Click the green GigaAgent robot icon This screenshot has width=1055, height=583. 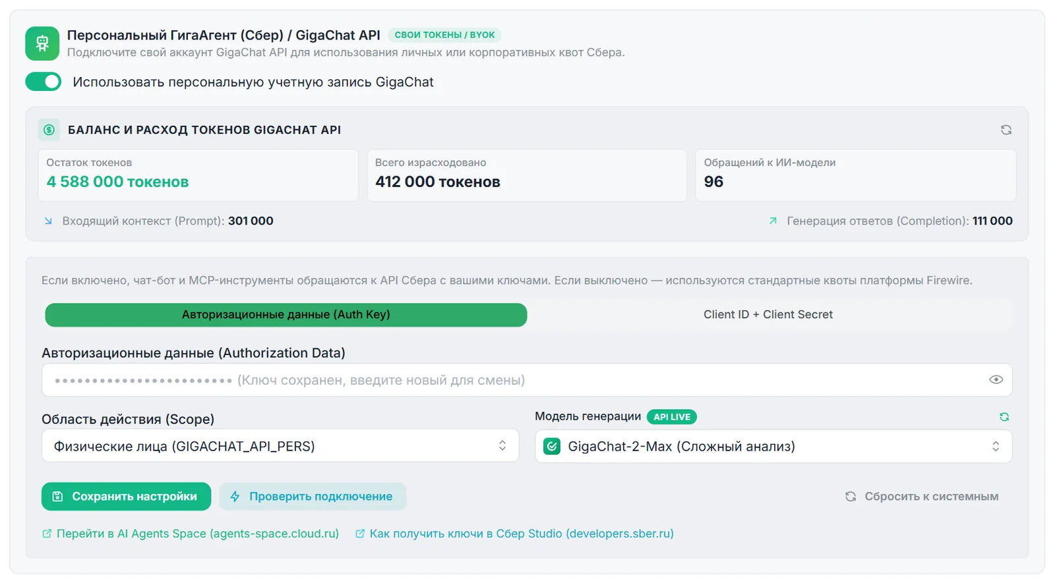click(42, 43)
